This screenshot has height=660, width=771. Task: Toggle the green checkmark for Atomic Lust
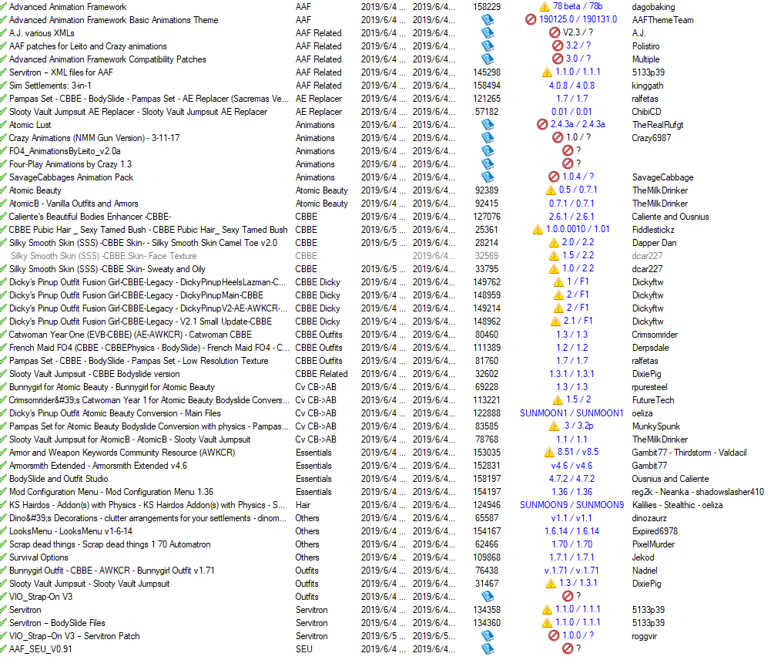[x=3, y=124]
